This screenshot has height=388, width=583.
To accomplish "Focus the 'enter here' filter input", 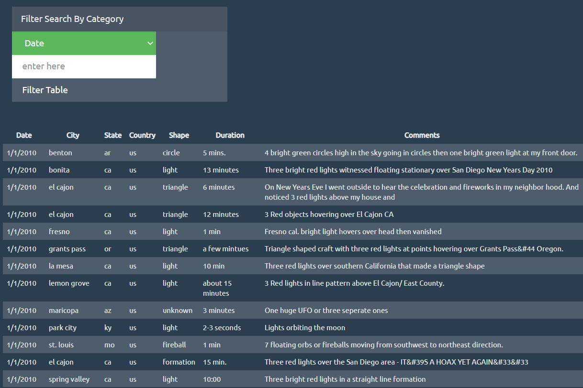I will tap(84, 66).
